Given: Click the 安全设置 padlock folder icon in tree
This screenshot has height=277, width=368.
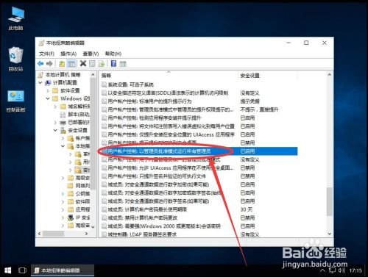Looking at the screenshot, I should (x=63, y=130).
